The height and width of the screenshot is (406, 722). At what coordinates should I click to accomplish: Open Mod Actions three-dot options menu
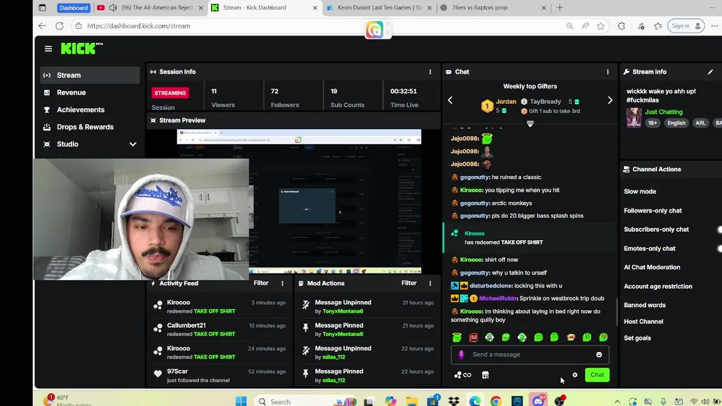tap(430, 283)
